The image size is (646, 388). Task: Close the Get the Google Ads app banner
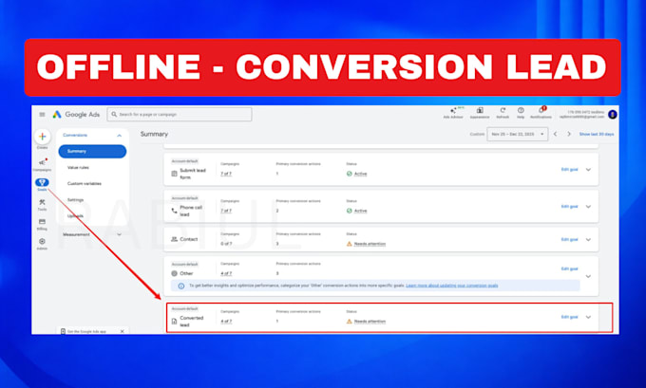pyautogui.click(x=122, y=331)
